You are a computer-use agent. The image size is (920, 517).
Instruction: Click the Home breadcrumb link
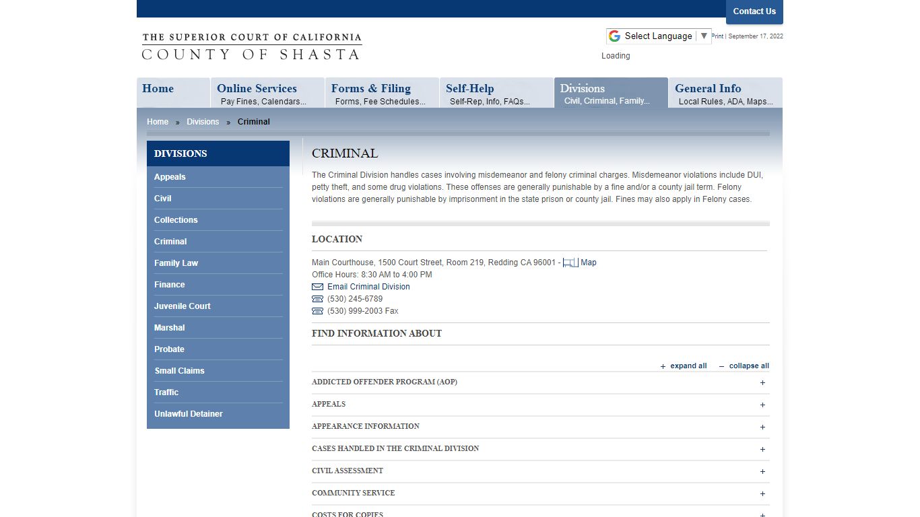pos(158,122)
